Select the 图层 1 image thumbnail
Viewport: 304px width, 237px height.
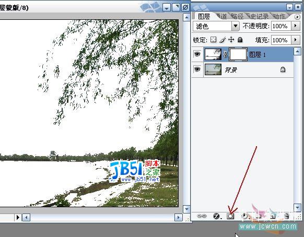coord(213,54)
